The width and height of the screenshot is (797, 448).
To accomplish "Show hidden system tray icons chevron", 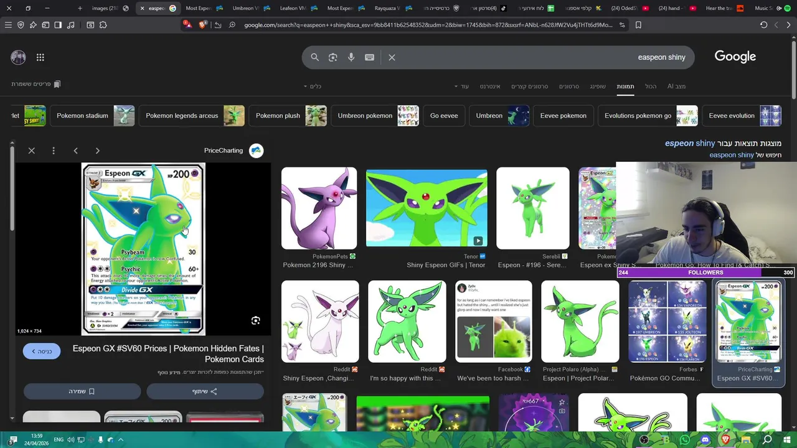I will (121, 440).
